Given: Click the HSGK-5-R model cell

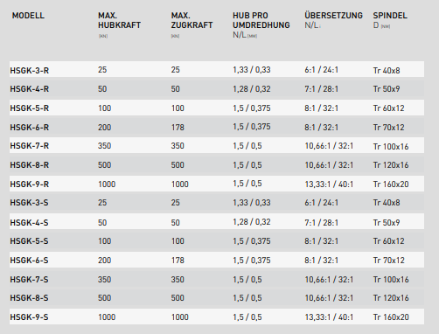Looking at the screenshot, I should tap(30, 108).
